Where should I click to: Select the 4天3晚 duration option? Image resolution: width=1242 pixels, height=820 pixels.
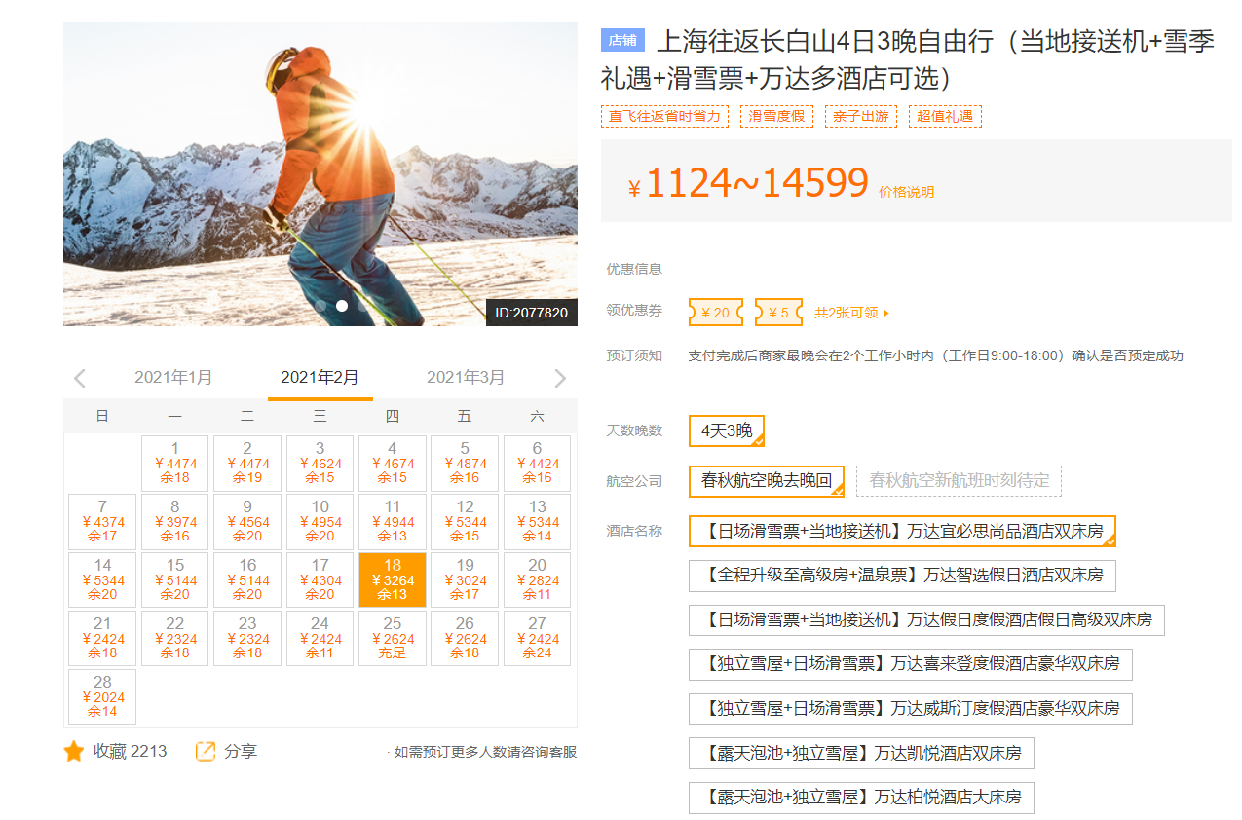(726, 430)
